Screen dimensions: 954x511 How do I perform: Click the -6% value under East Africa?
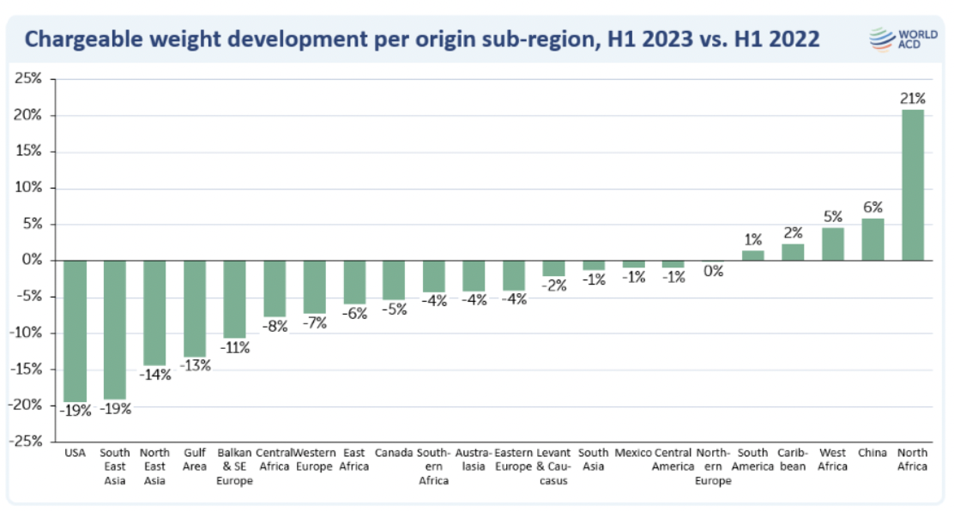point(354,314)
